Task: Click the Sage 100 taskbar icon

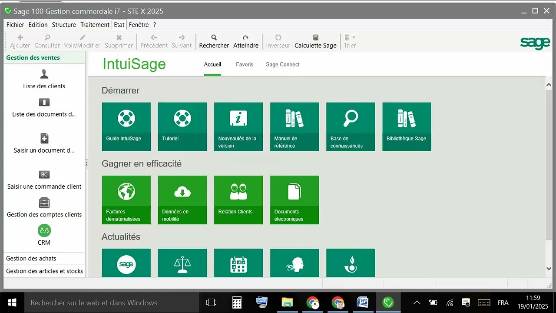Action: point(388,303)
